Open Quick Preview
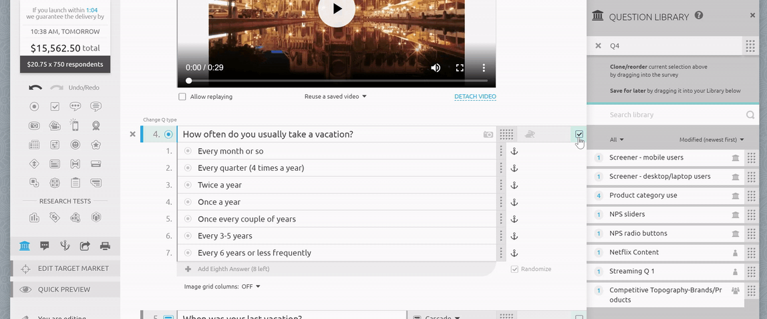 click(65, 290)
